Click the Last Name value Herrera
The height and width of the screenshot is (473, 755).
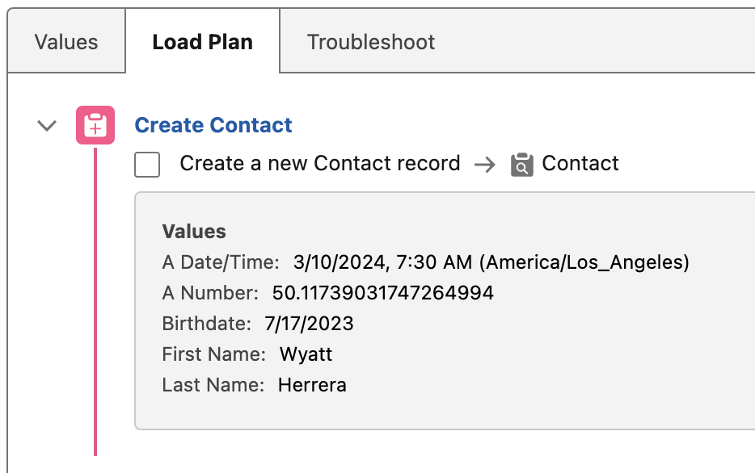pyautogui.click(x=312, y=385)
